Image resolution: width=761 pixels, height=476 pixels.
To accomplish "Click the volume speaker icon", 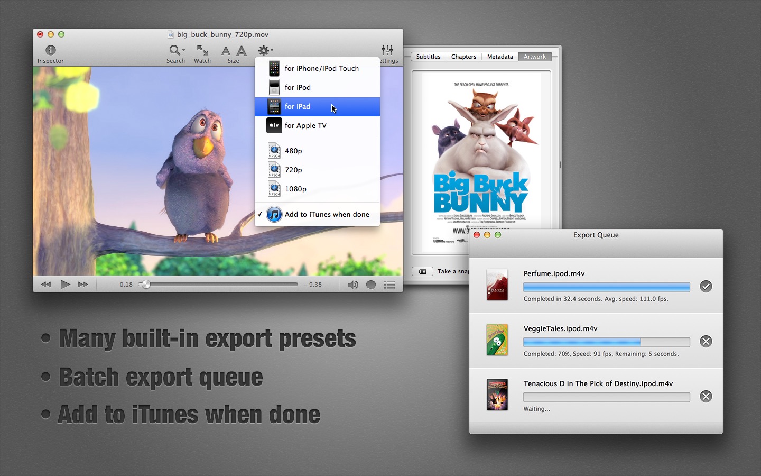I will 352,285.
